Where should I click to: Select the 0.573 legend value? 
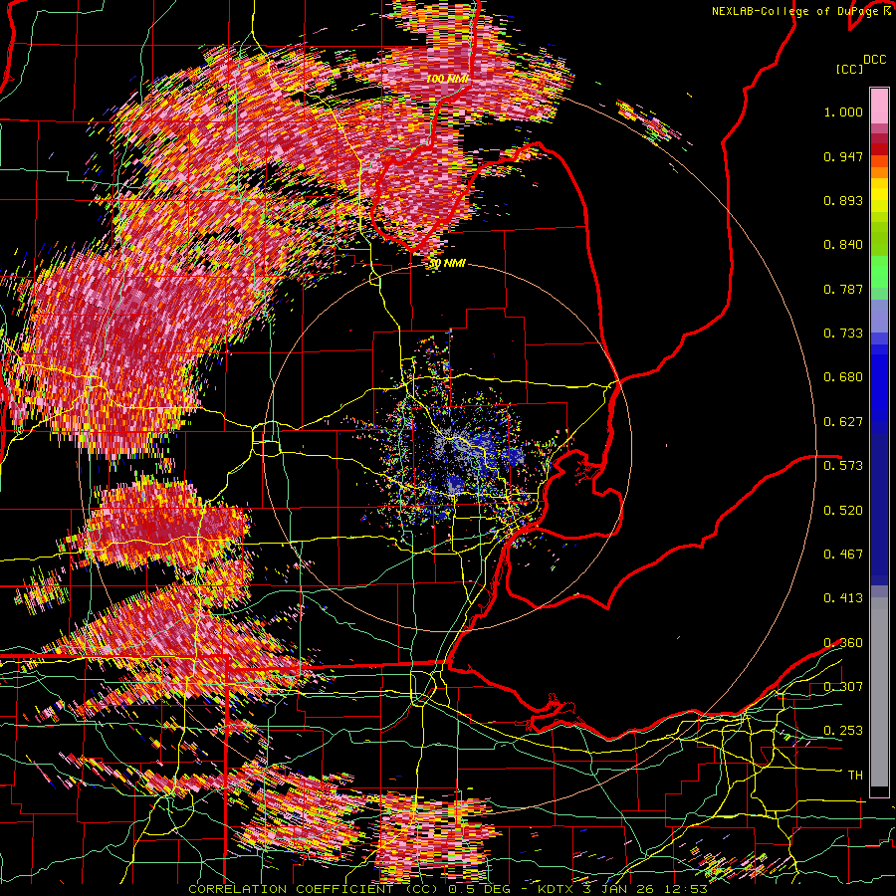[843, 466]
